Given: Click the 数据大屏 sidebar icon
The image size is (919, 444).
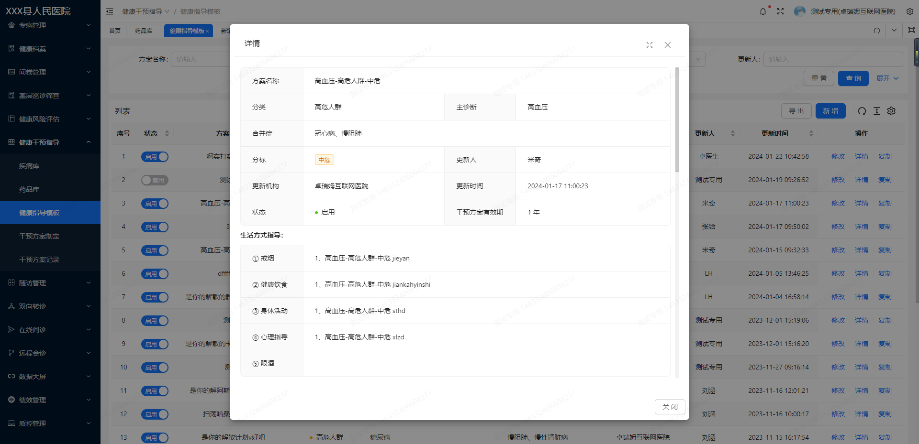Looking at the screenshot, I should (11, 376).
